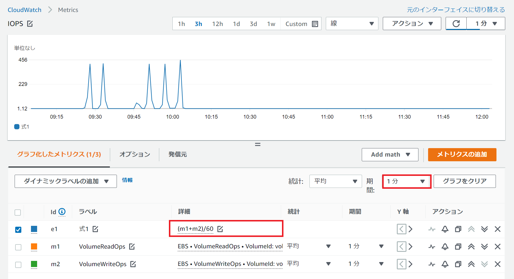Move VolumeReadOps row up
Image resolution: width=514 pixels, height=279 pixels.
471,247
